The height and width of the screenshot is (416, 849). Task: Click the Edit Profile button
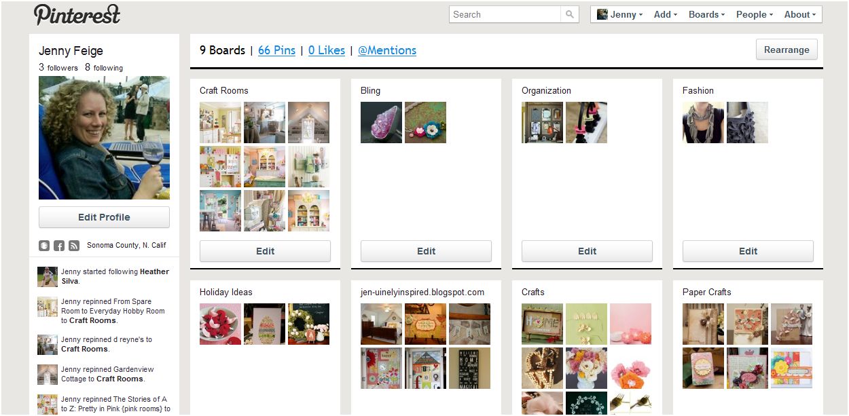click(104, 217)
